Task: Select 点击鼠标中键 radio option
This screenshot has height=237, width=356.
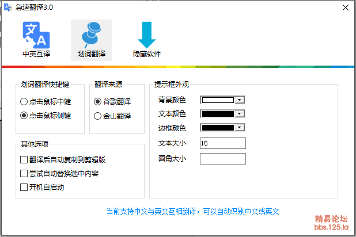Action: [x=24, y=102]
